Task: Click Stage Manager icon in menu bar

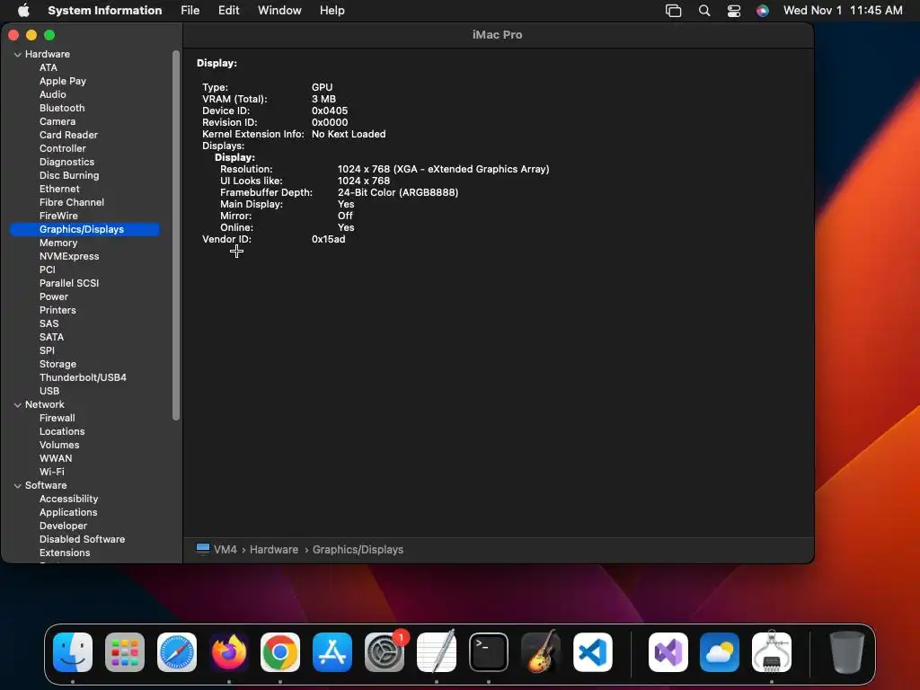Action: (x=673, y=11)
